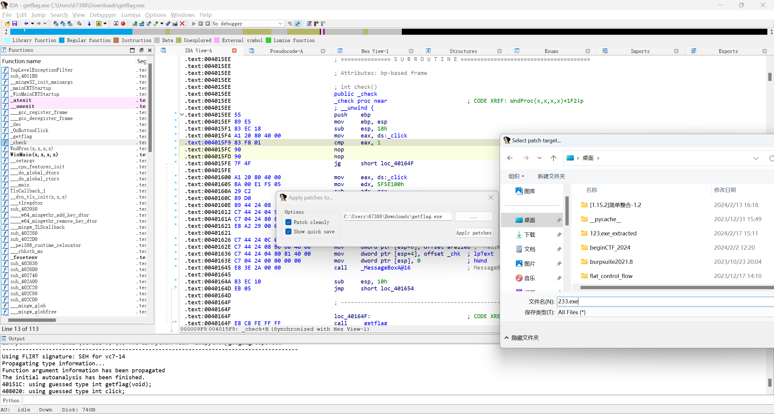774x414 pixels.
Task: Click the red circle breakpoint icon
Action: coord(123,24)
